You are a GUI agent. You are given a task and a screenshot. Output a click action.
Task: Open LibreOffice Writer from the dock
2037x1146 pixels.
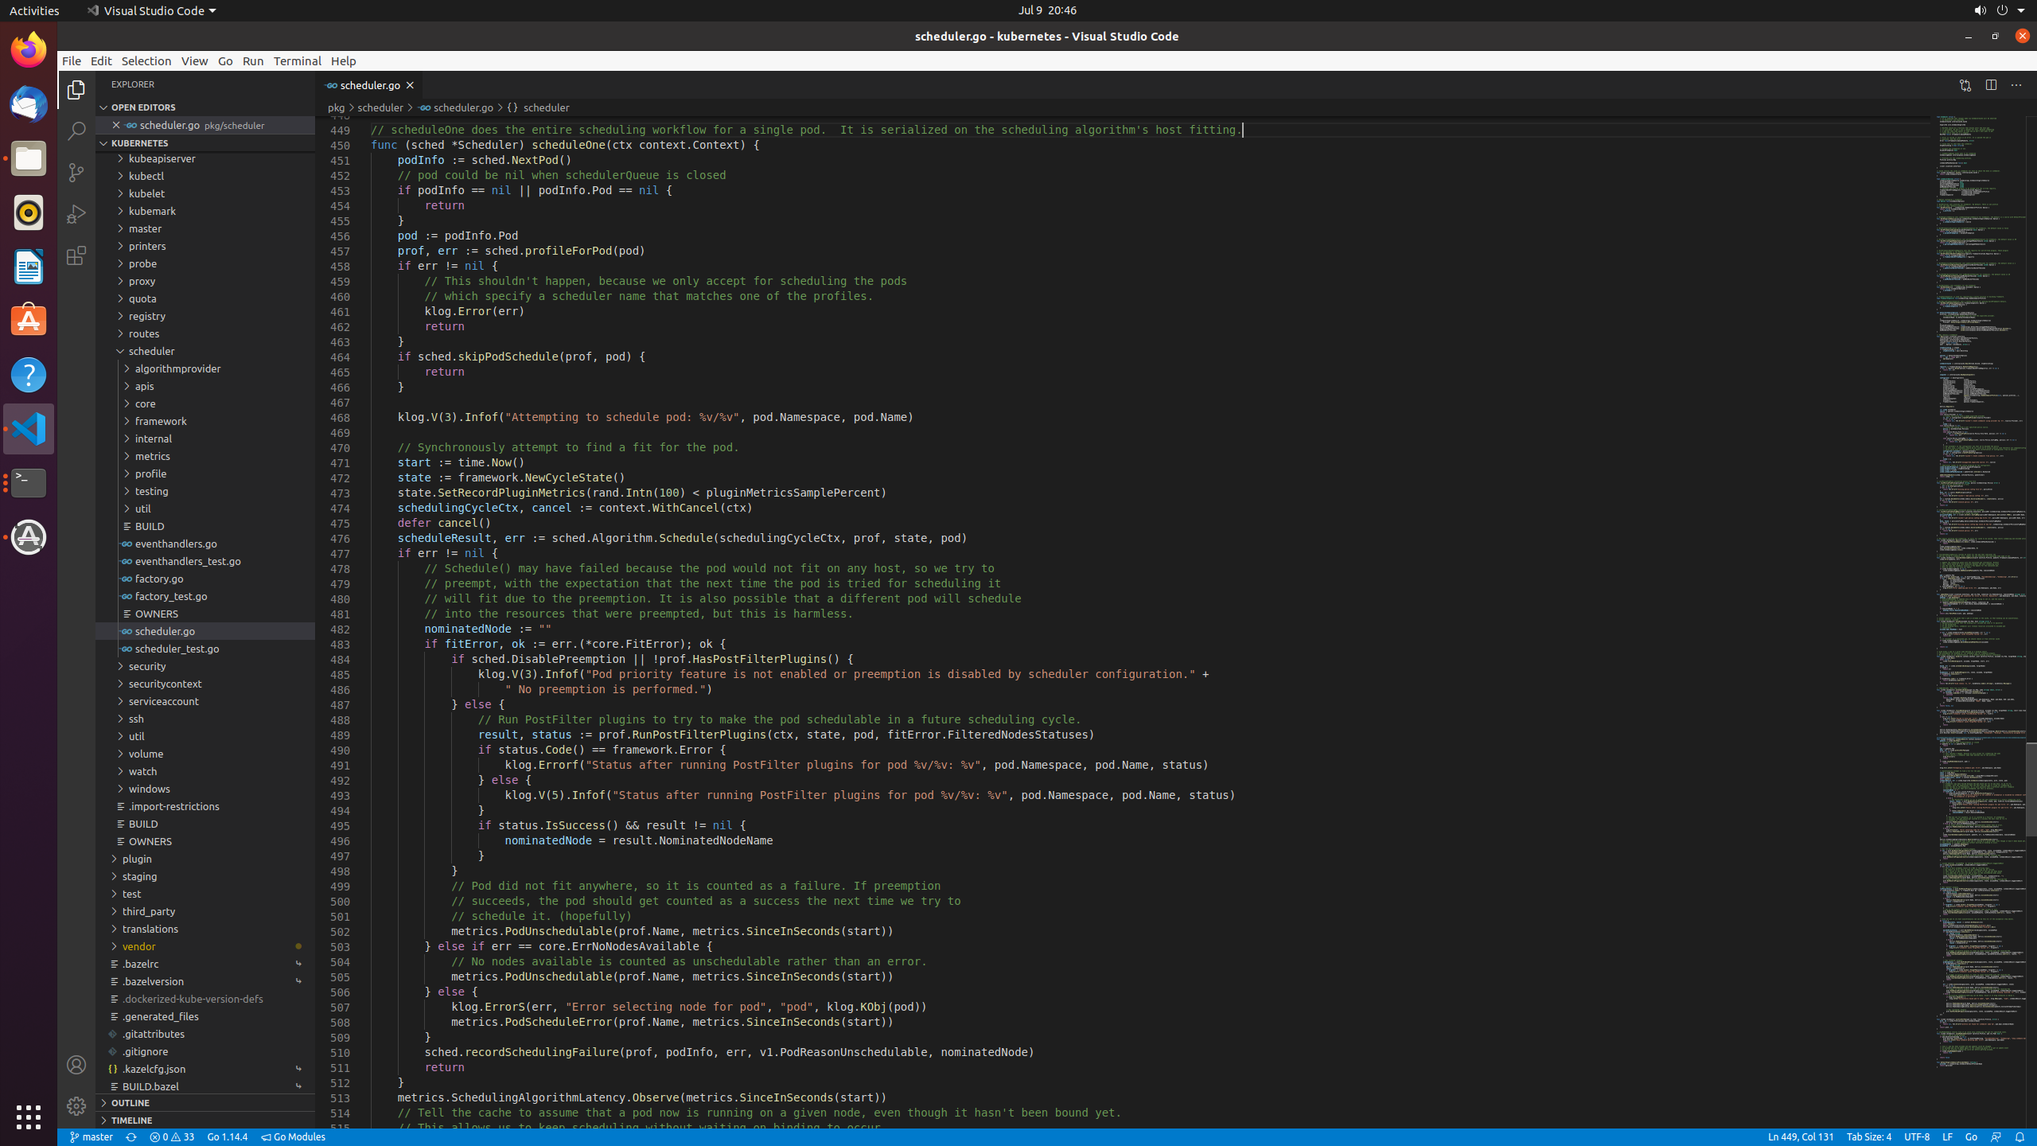(x=29, y=267)
